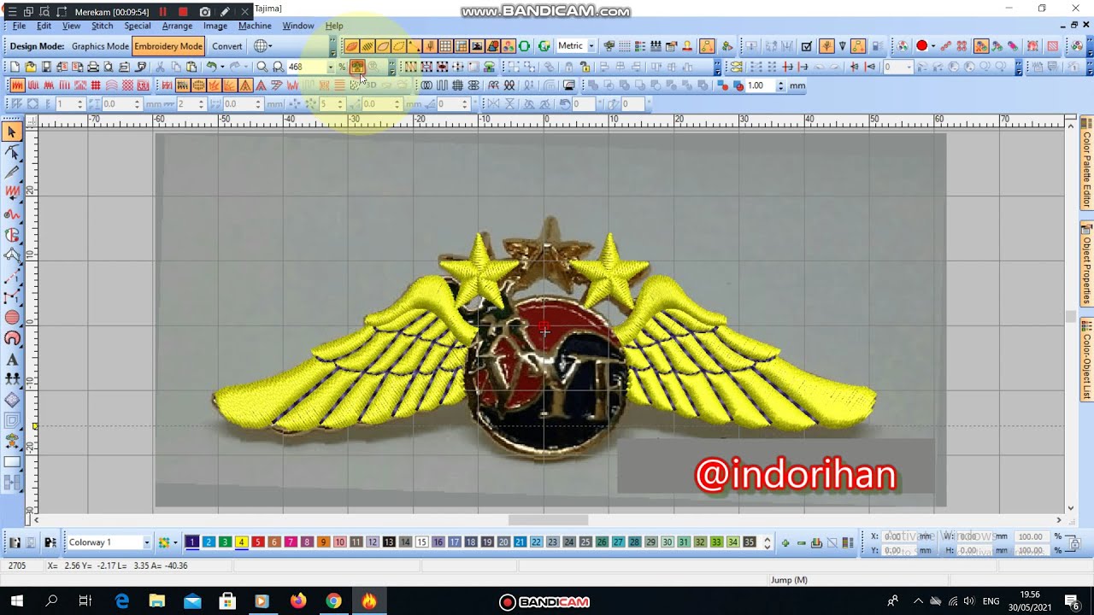The width and height of the screenshot is (1094, 615).
Task: Select color swatch 1 in palette
Action: click(x=192, y=542)
